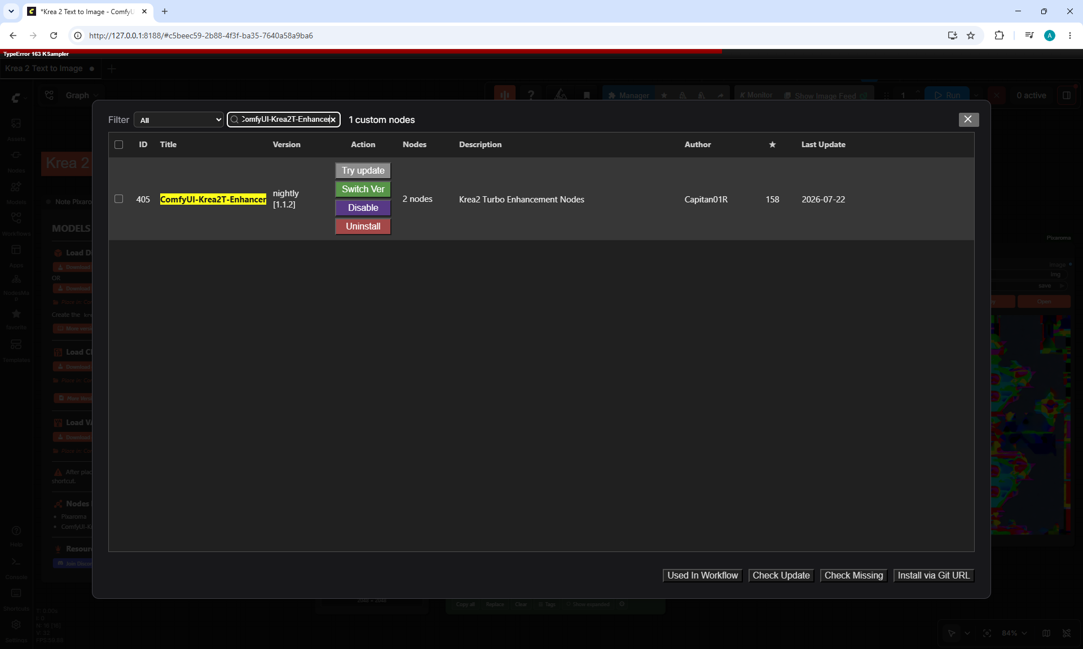Clear the custom node search field

[333, 120]
